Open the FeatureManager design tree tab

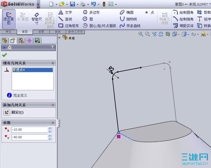point(5,40)
